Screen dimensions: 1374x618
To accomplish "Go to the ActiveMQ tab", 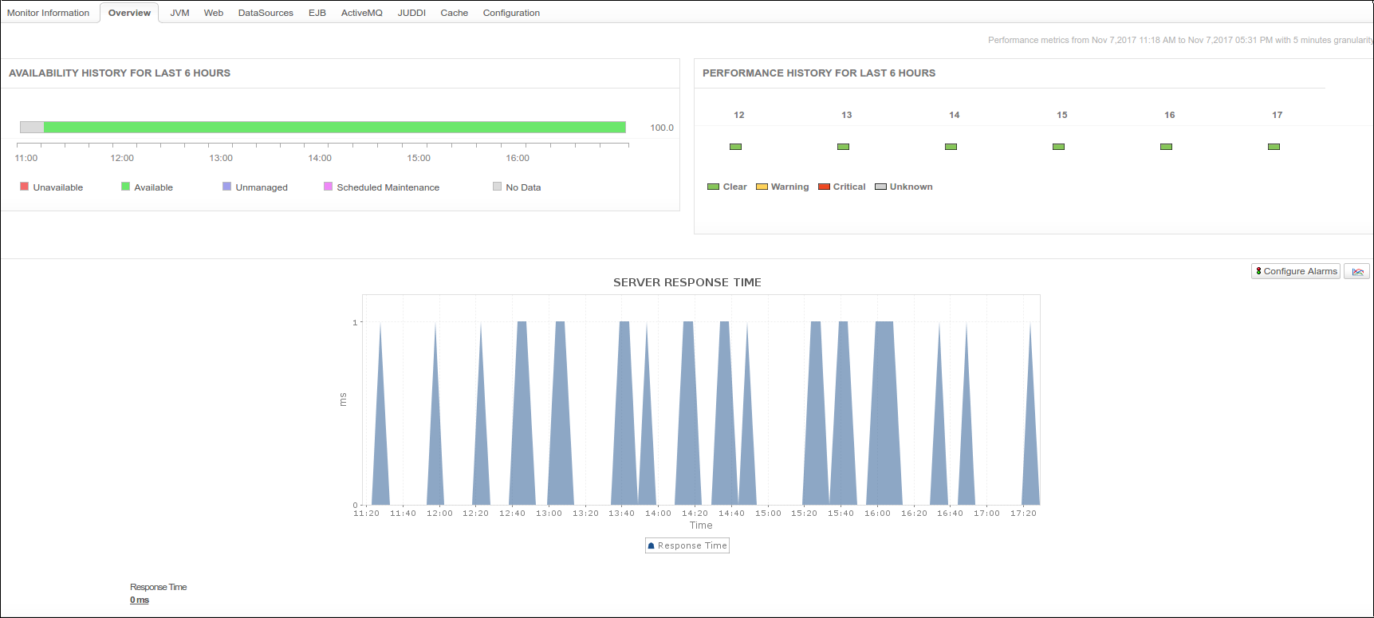I will pyautogui.click(x=361, y=13).
